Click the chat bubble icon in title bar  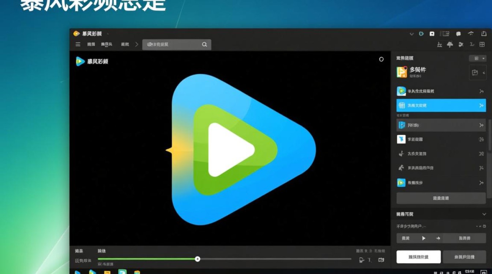click(x=458, y=34)
